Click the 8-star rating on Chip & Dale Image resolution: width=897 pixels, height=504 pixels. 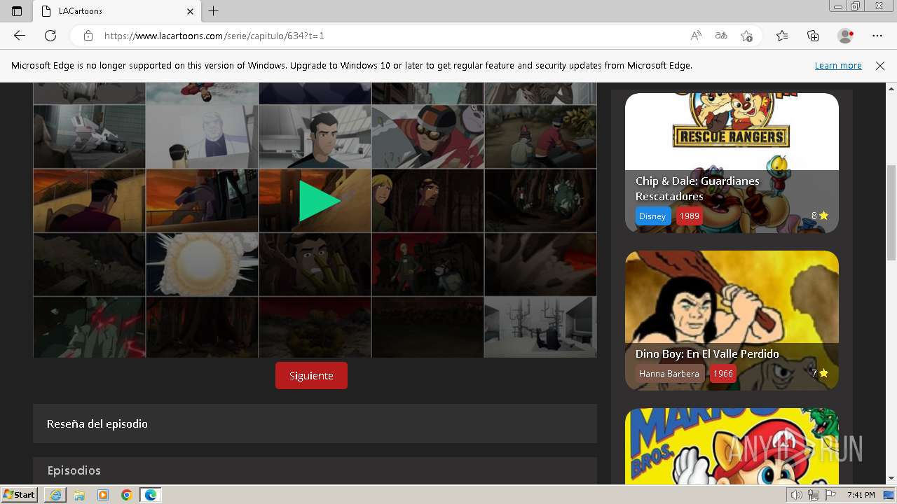pyautogui.click(x=819, y=216)
